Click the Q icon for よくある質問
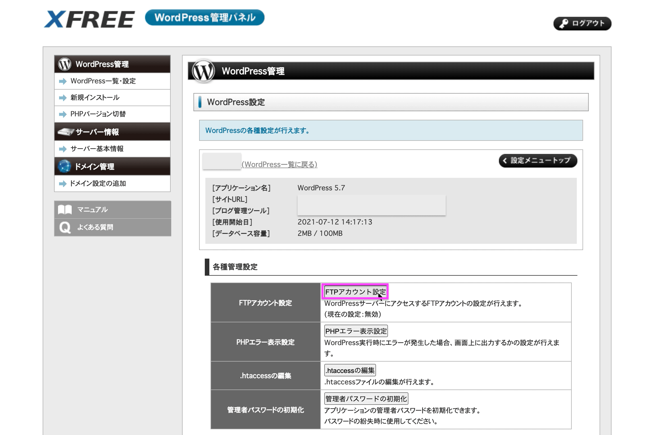This screenshot has width=665, height=435. click(65, 227)
